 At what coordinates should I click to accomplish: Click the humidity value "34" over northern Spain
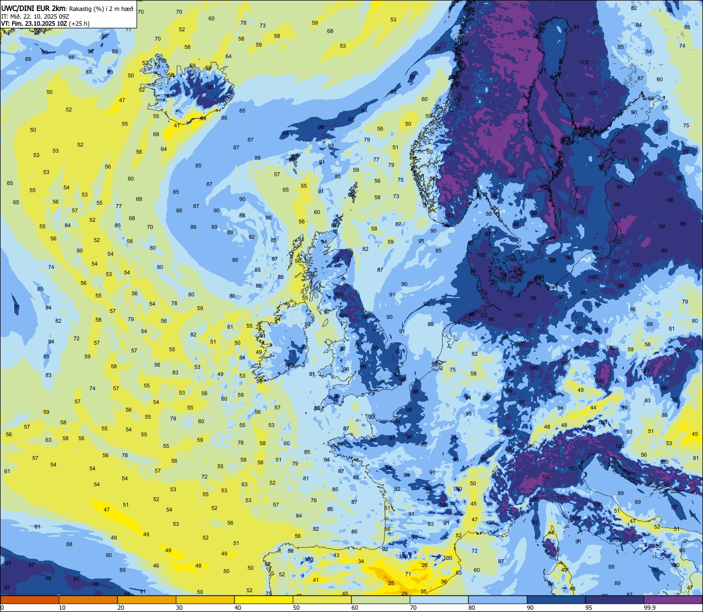point(361,561)
